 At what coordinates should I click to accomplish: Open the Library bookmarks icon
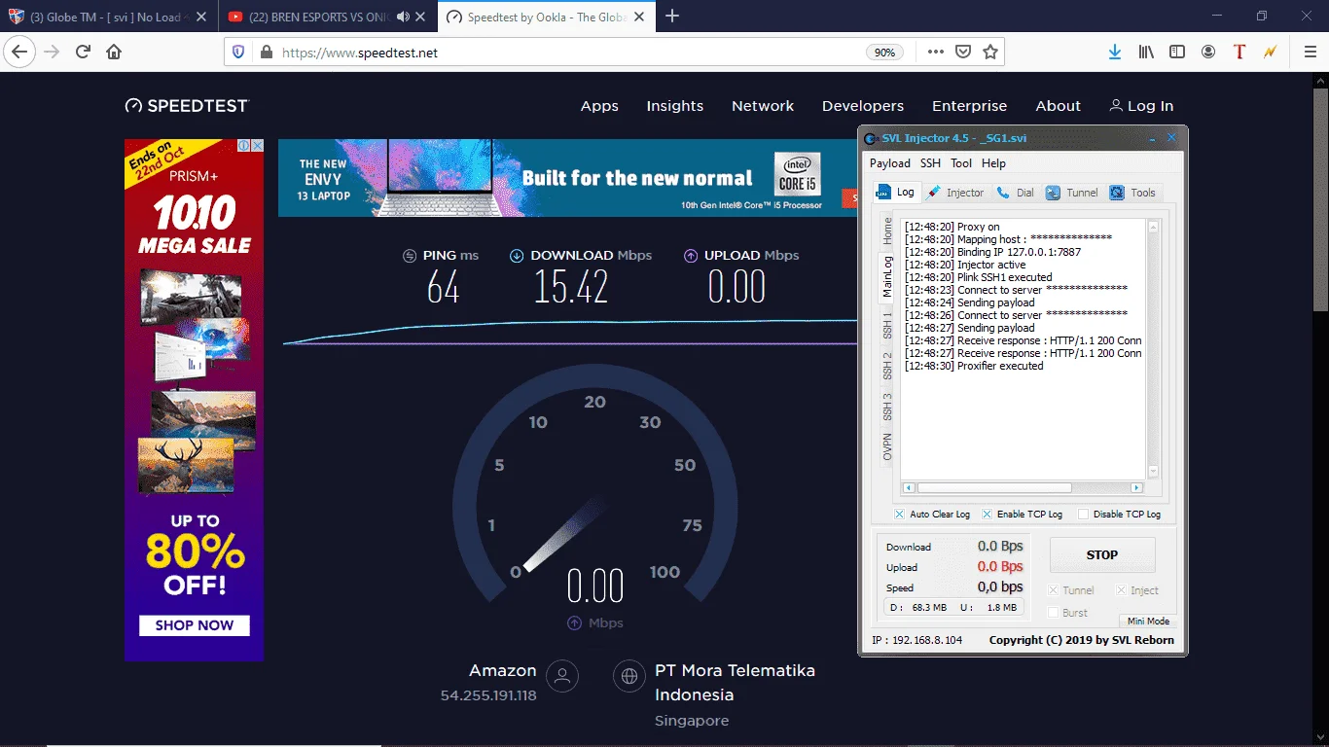[x=1146, y=53]
